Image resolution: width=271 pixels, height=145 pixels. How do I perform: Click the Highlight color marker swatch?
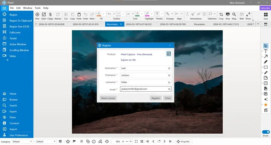tap(147, 14)
